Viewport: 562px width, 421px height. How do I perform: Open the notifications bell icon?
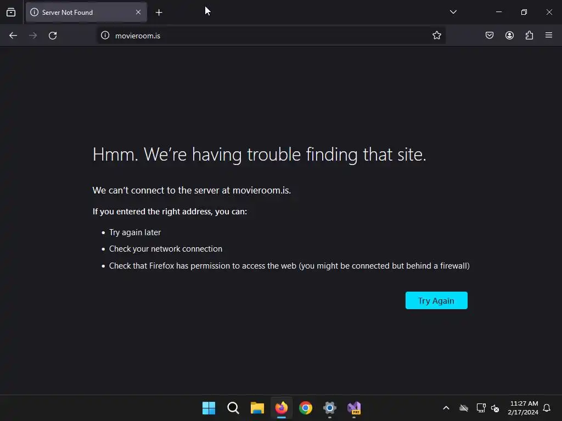click(x=547, y=408)
